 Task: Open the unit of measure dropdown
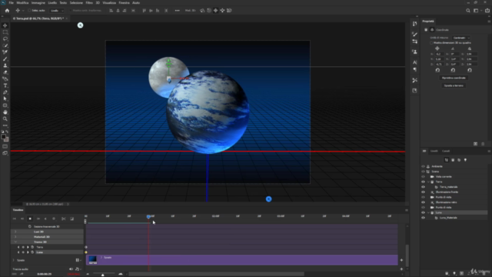(x=461, y=38)
